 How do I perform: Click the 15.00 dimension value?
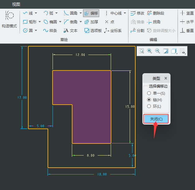pyautogui.click(x=130, y=106)
